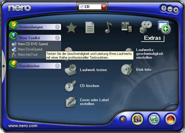Start Cover oder Label erstellen task
Image resolution: width=185 pixels, height=133 pixels.
tap(94, 102)
